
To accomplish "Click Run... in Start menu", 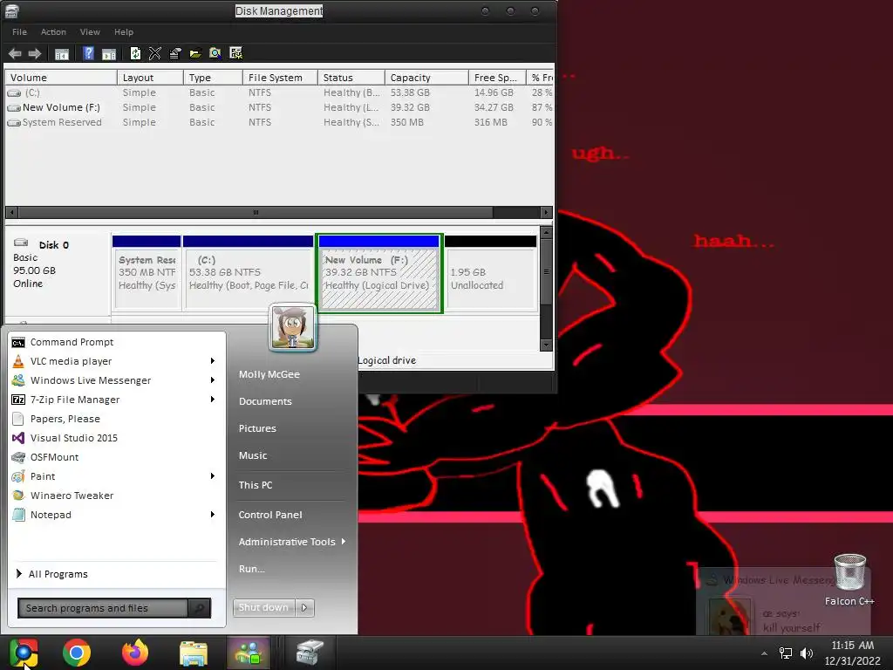I will (252, 569).
